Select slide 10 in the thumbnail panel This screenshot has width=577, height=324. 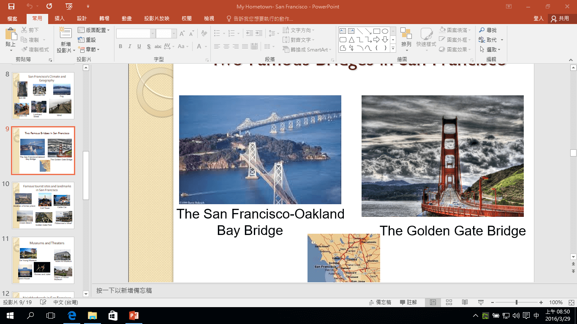click(44, 206)
